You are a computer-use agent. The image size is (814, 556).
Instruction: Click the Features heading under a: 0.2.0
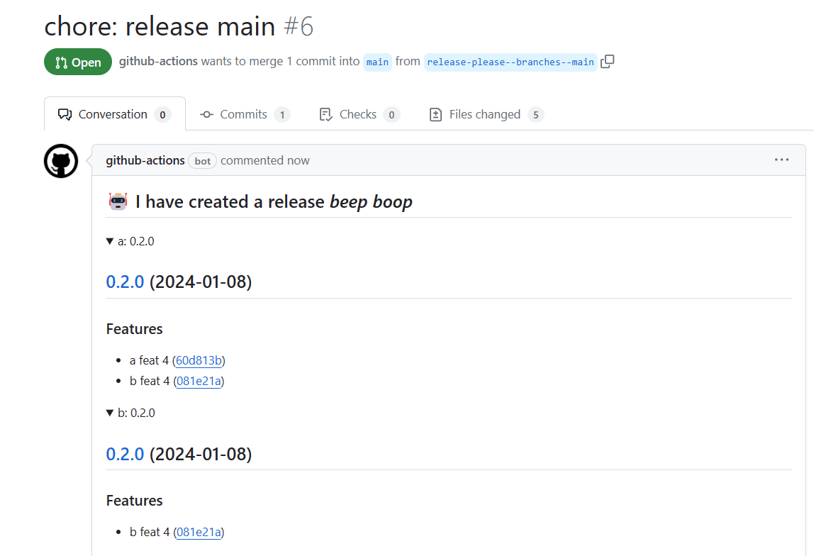pos(135,329)
